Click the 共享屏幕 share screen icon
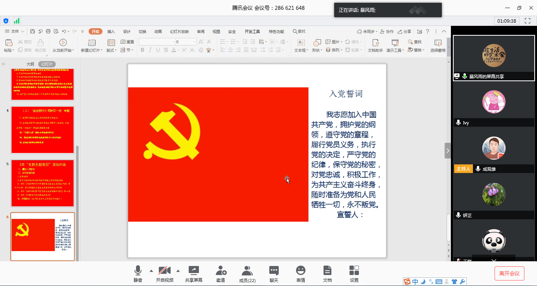 (194, 271)
